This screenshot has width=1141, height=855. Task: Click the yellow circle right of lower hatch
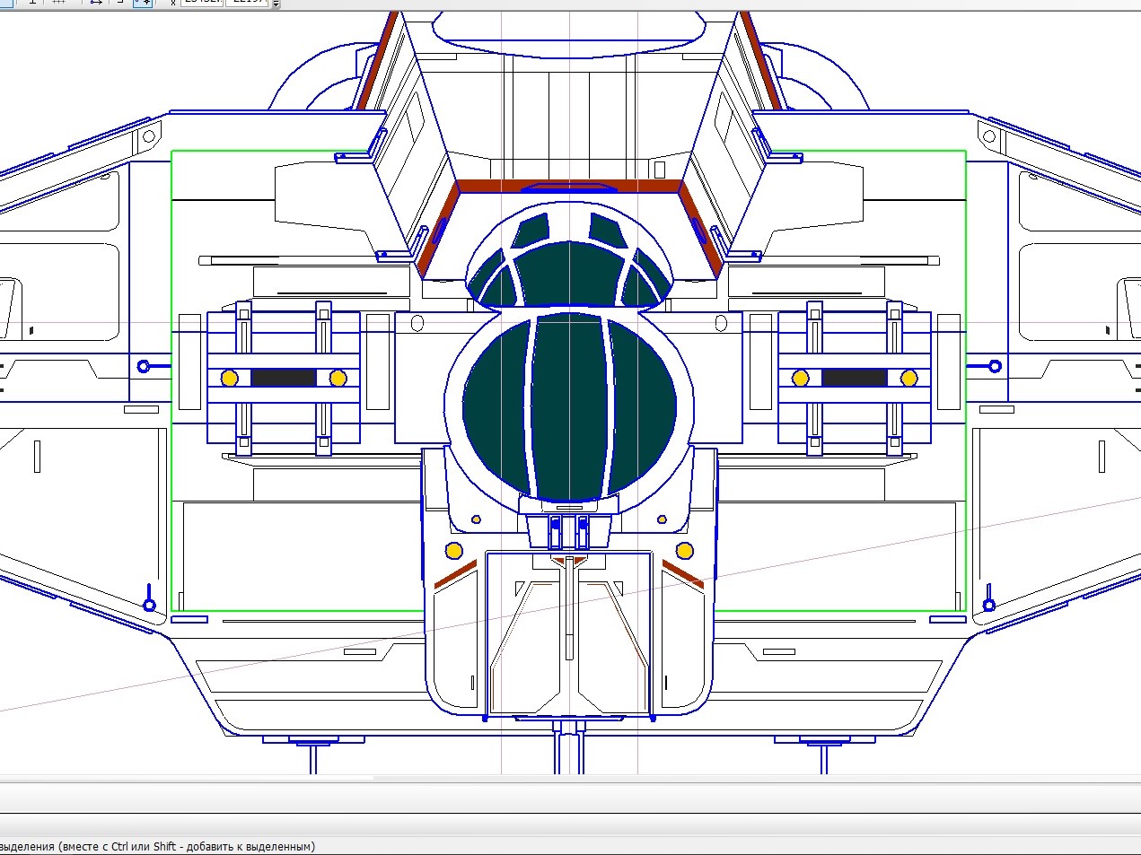[x=685, y=551]
